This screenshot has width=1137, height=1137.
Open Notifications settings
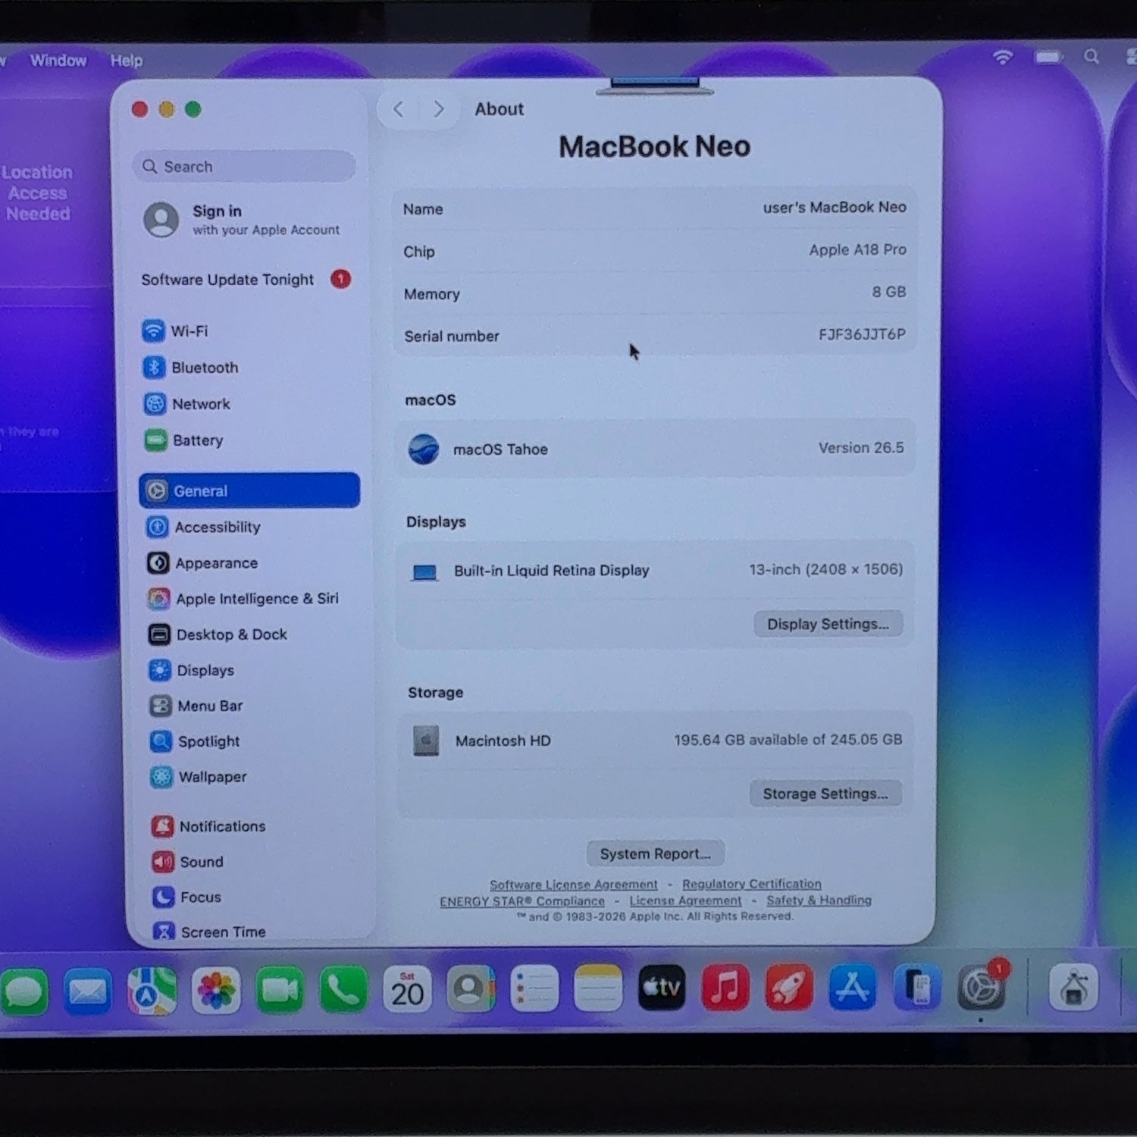(208, 826)
